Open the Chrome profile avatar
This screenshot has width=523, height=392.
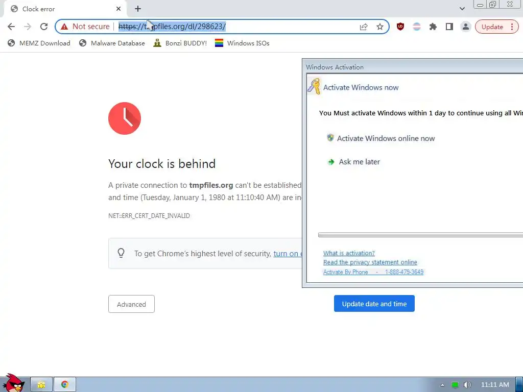(x=466, y=27)
